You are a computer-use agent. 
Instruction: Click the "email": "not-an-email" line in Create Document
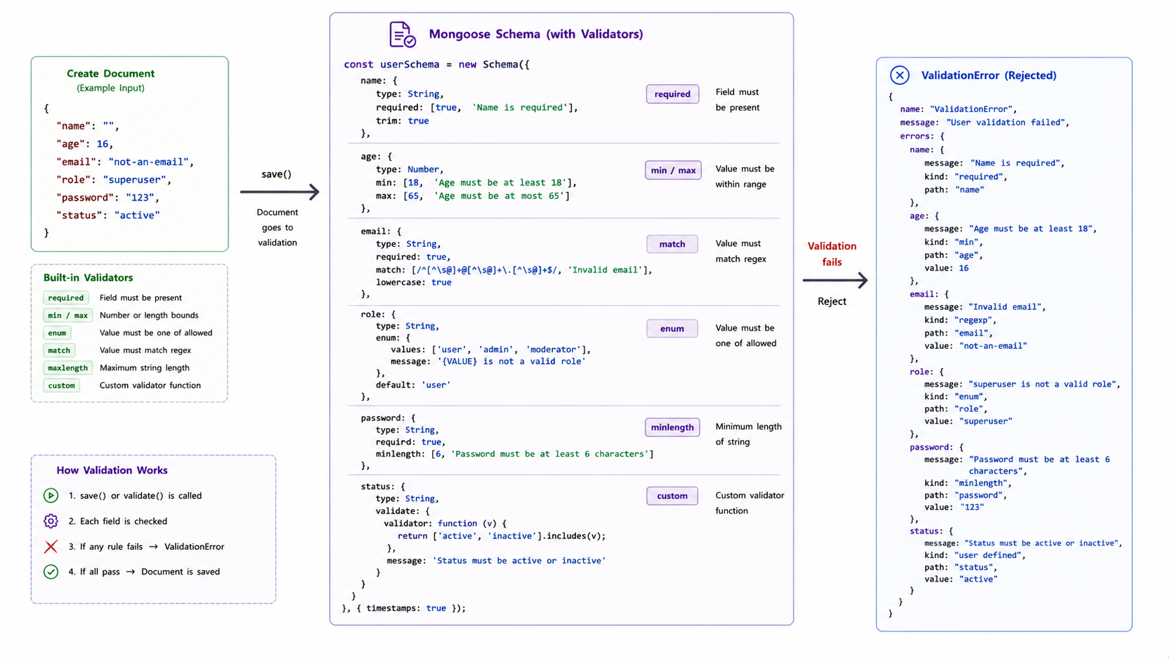click(125, 162)
